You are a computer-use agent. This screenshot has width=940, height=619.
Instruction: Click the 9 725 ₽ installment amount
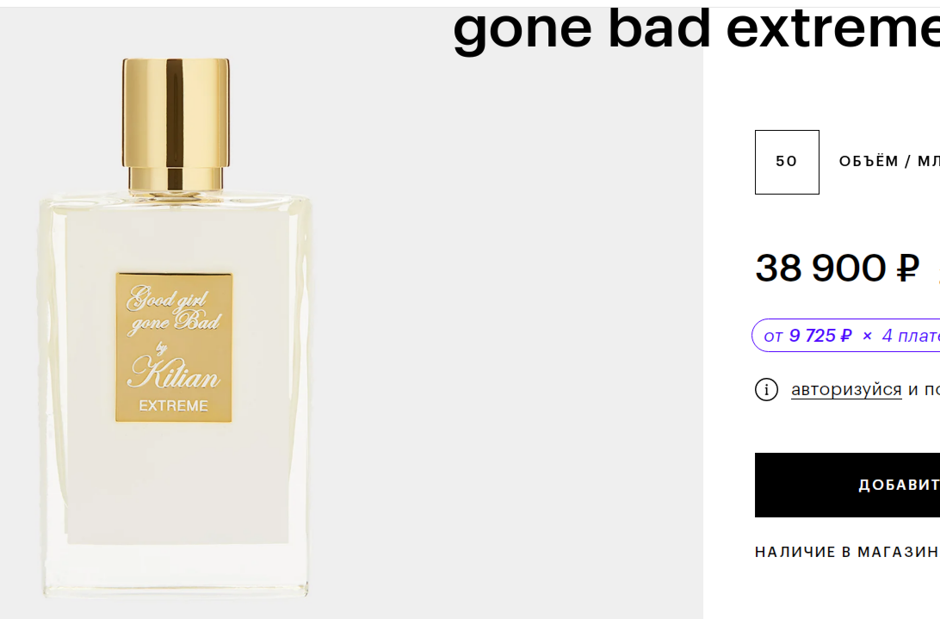click(820, 335)
